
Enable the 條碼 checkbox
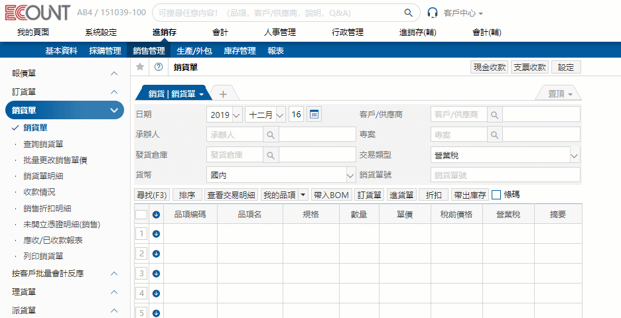496,195
